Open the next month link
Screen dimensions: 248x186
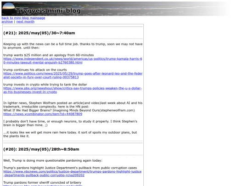25,22
